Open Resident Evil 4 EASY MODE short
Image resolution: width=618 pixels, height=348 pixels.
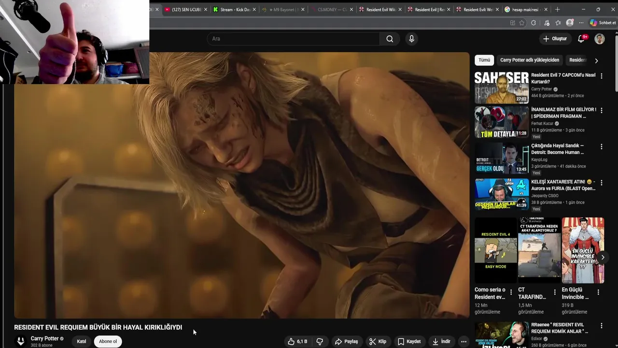click(495, 250)
